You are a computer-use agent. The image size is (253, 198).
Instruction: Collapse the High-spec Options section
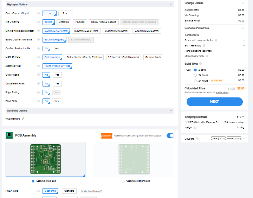pos(171,4)
